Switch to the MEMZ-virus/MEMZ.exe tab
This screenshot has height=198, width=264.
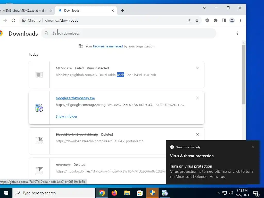click(24, 10)
